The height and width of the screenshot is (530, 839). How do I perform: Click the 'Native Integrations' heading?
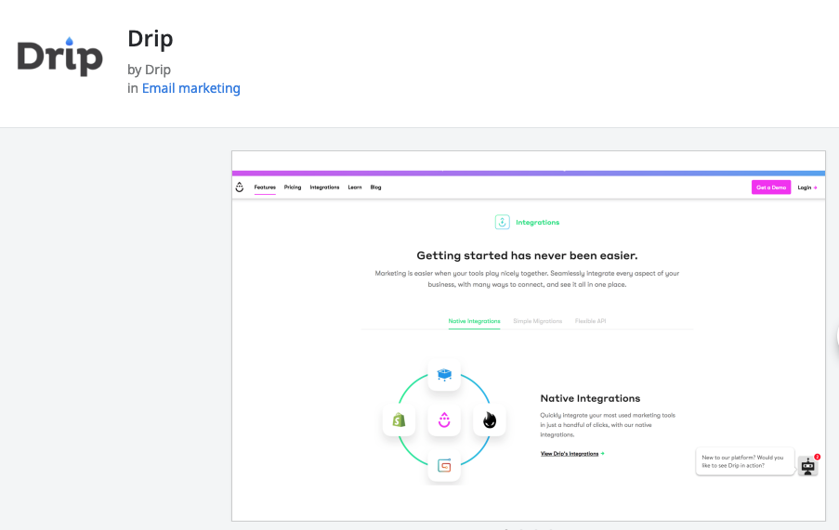tap(590, 398)
